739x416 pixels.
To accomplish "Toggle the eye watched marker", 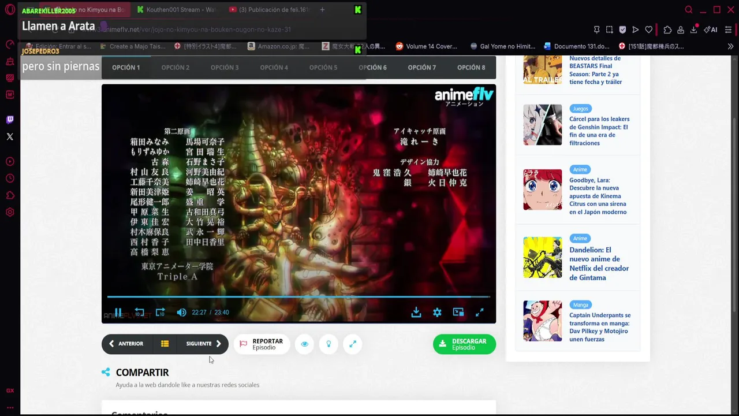I will (304, 344).
